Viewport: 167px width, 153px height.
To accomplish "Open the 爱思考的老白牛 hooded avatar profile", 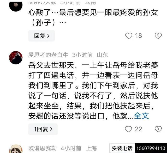I will click(x=16, y=58).
